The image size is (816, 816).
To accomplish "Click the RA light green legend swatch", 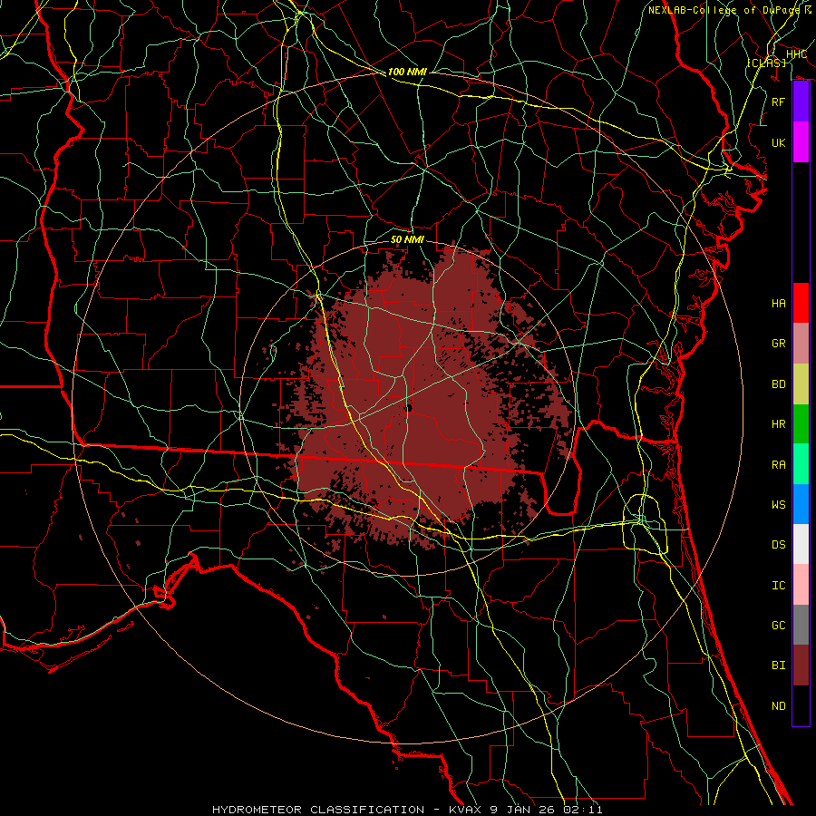I will pyautogui.click(x=801, y=463).
